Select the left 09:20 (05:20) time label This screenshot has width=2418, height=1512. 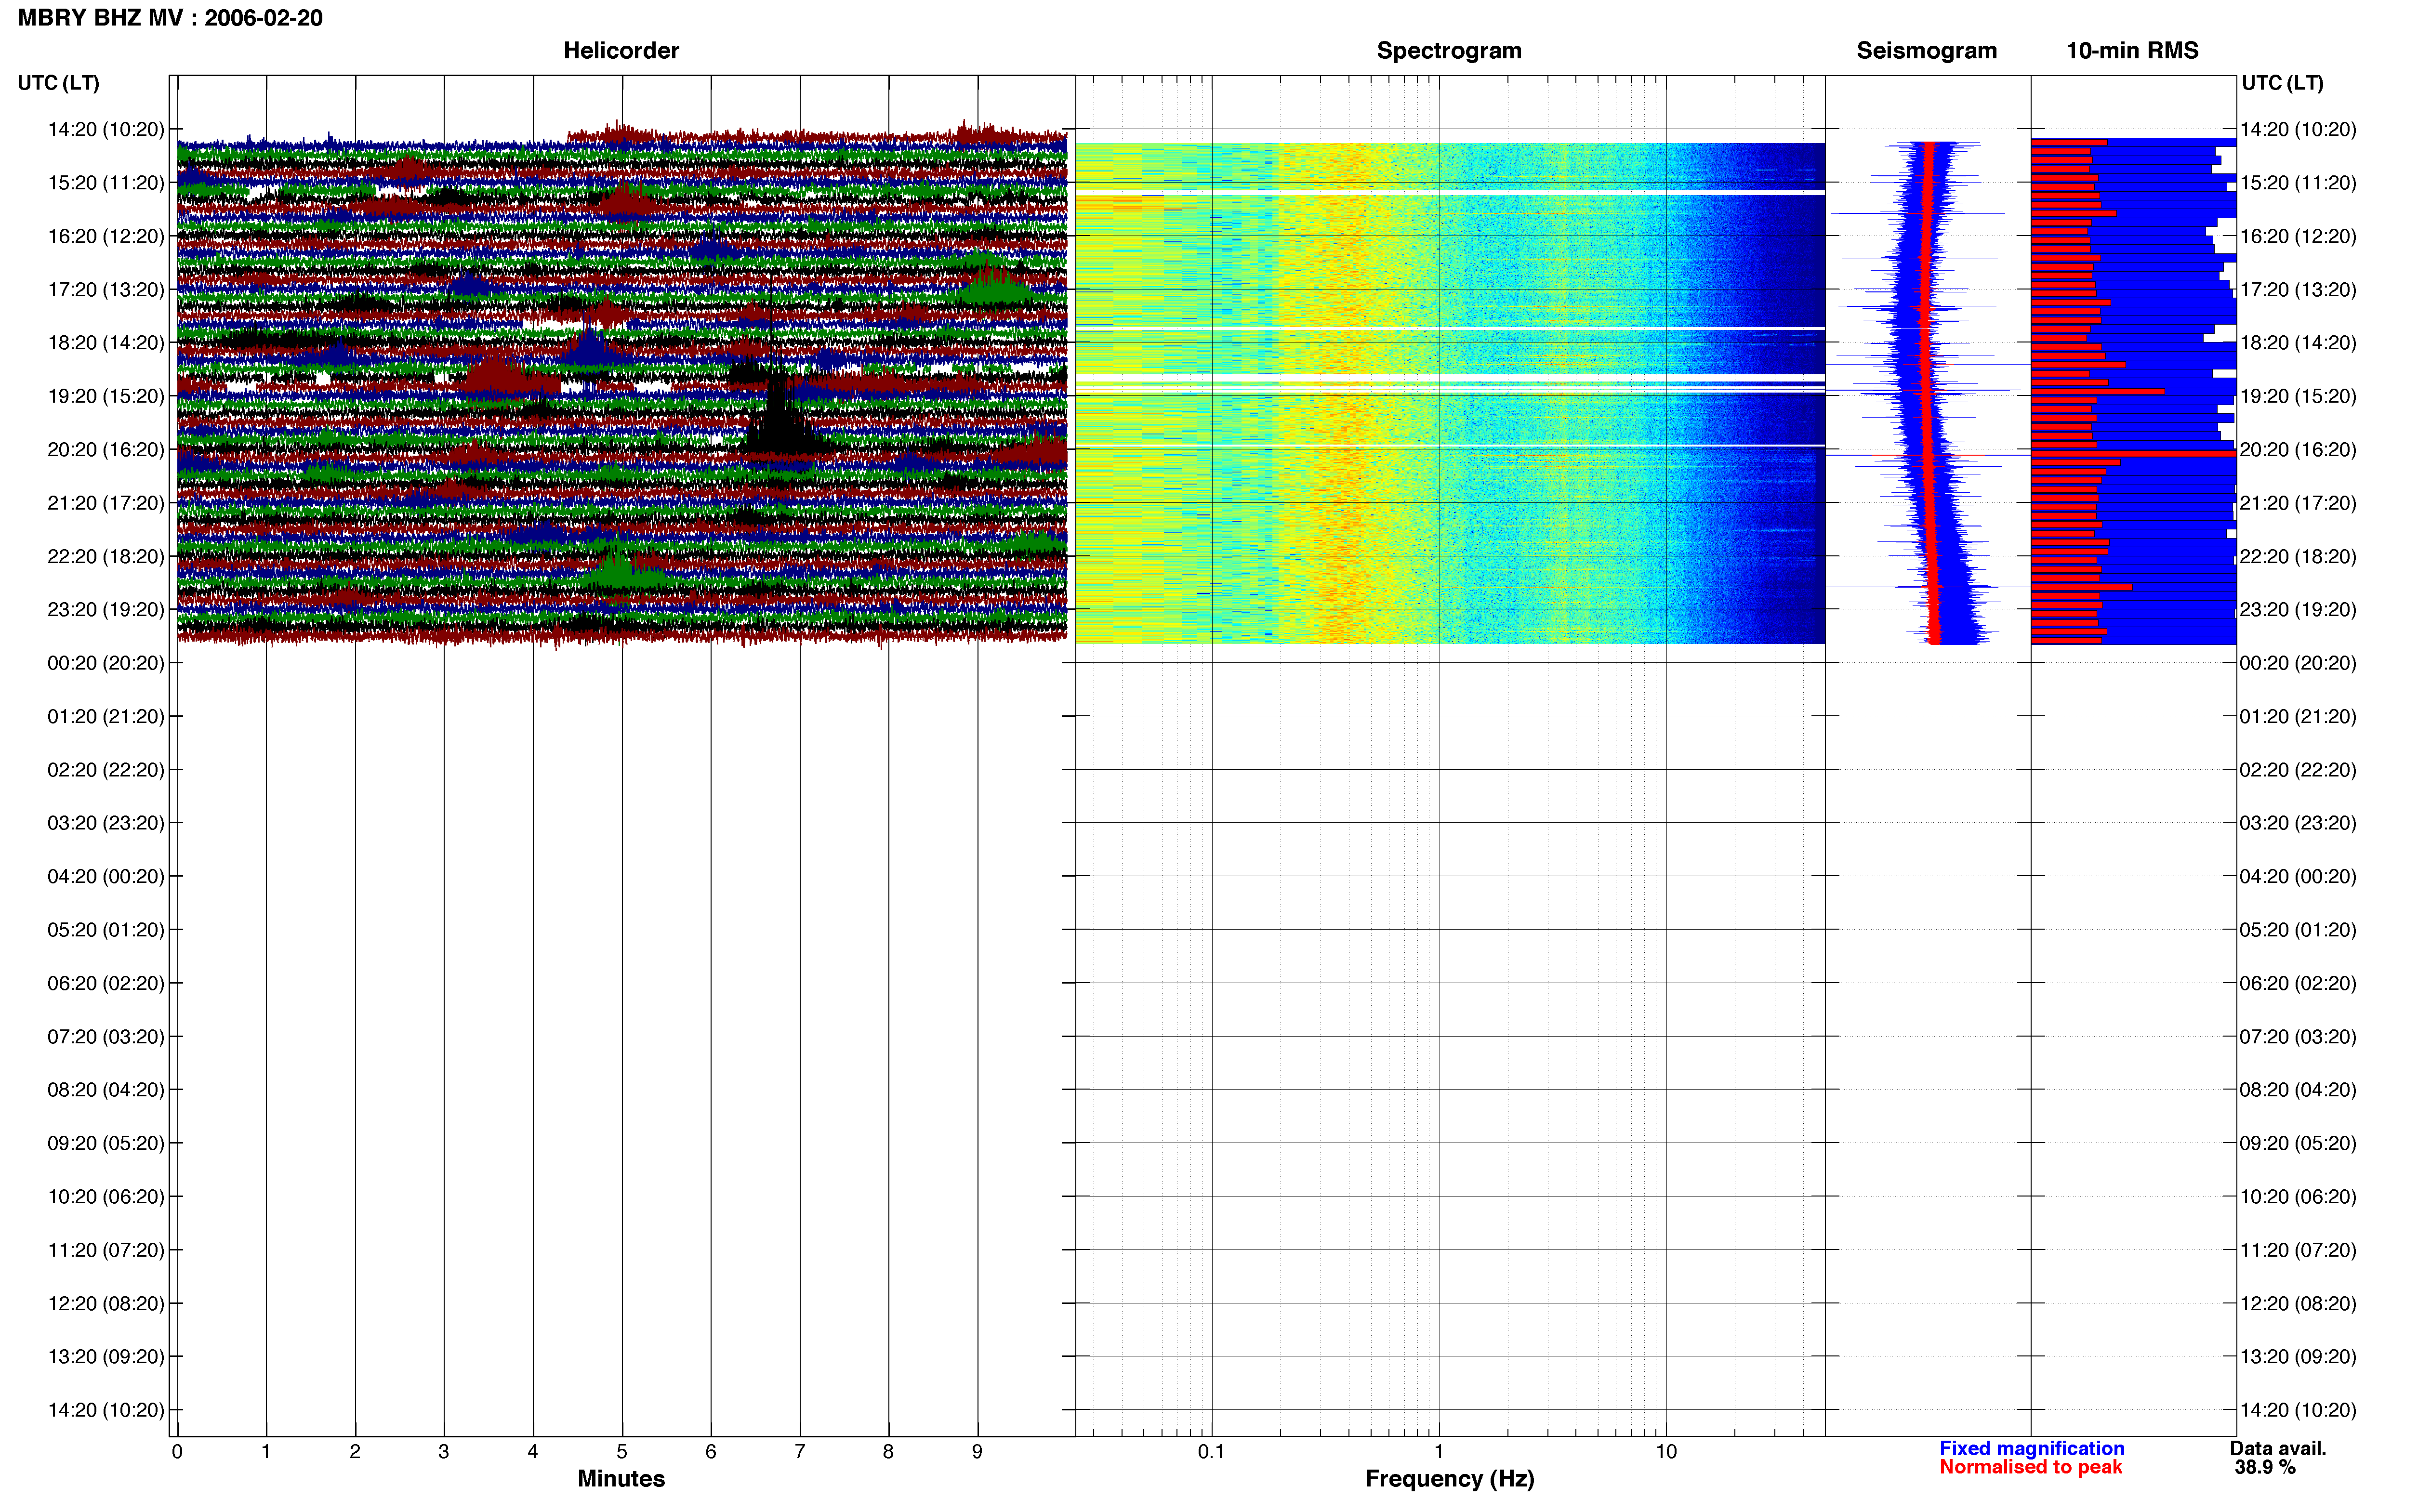coord(106,1143)
